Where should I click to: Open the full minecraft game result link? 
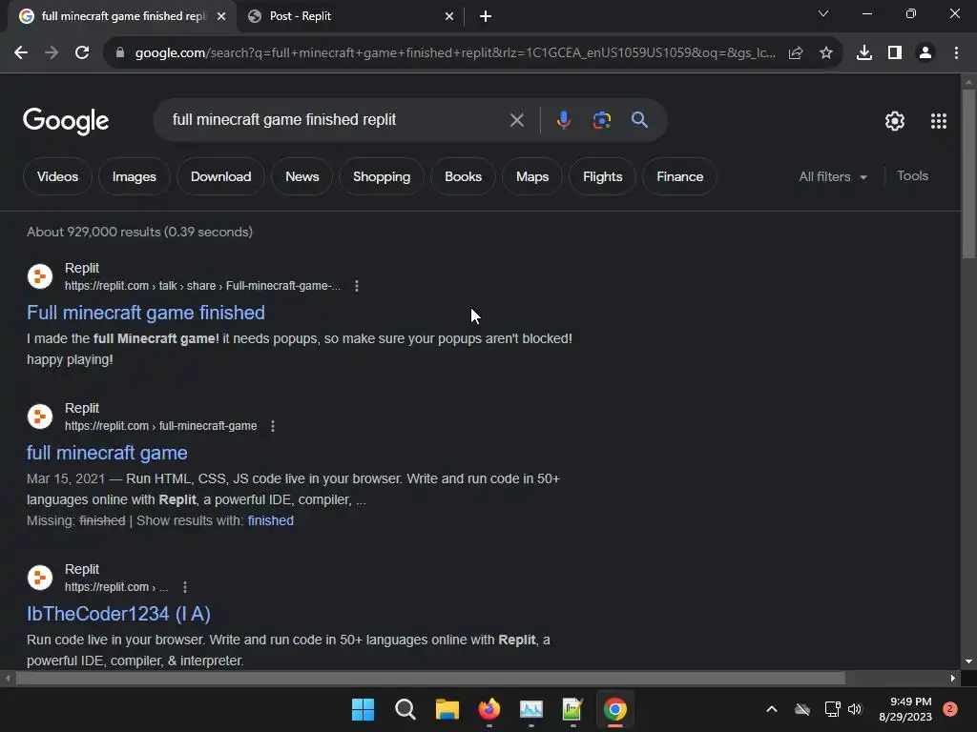[x=107, y=453]
